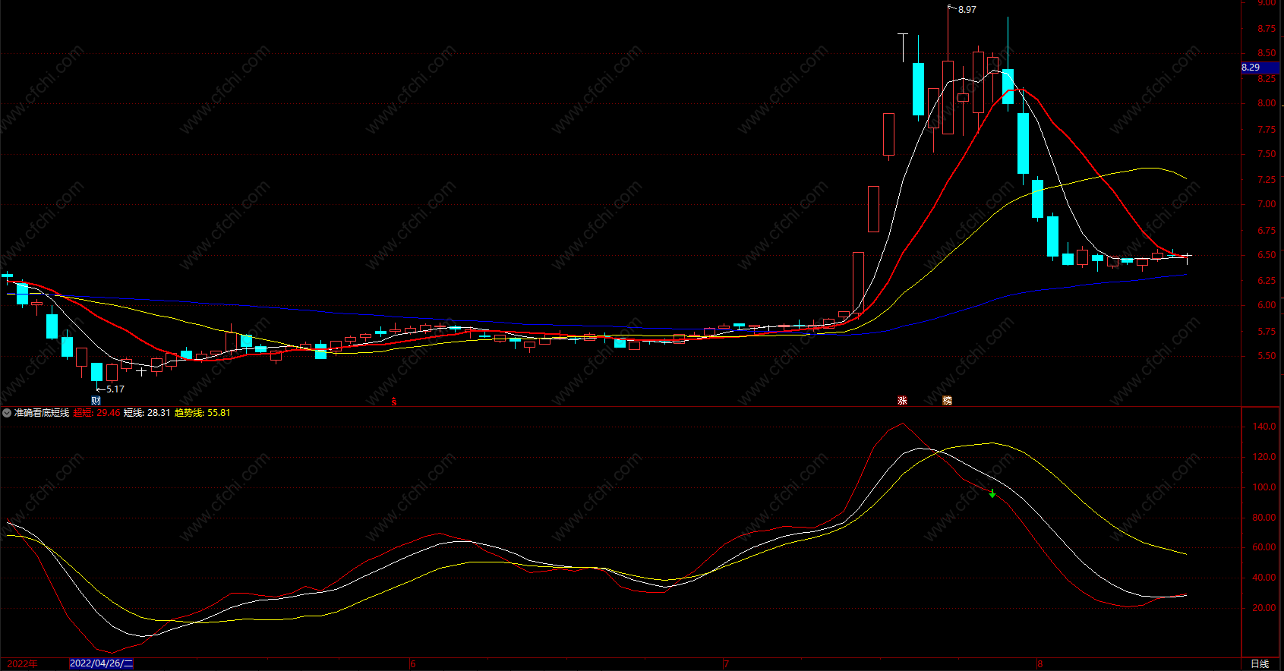Click the 8.97 high price label
Image resolution: width=1284 pixels, height=671 pixels.
click(x=967, y=10)
